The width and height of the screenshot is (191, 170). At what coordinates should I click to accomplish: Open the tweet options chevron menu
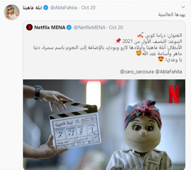click(183, 7)
